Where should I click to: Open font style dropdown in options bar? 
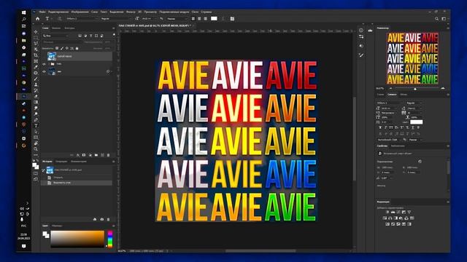[115, 19]
